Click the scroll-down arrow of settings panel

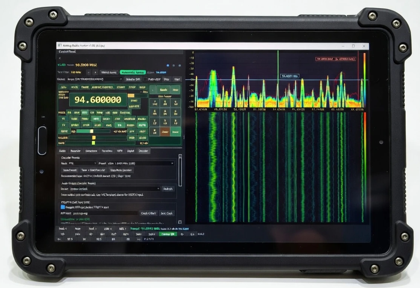180,222
